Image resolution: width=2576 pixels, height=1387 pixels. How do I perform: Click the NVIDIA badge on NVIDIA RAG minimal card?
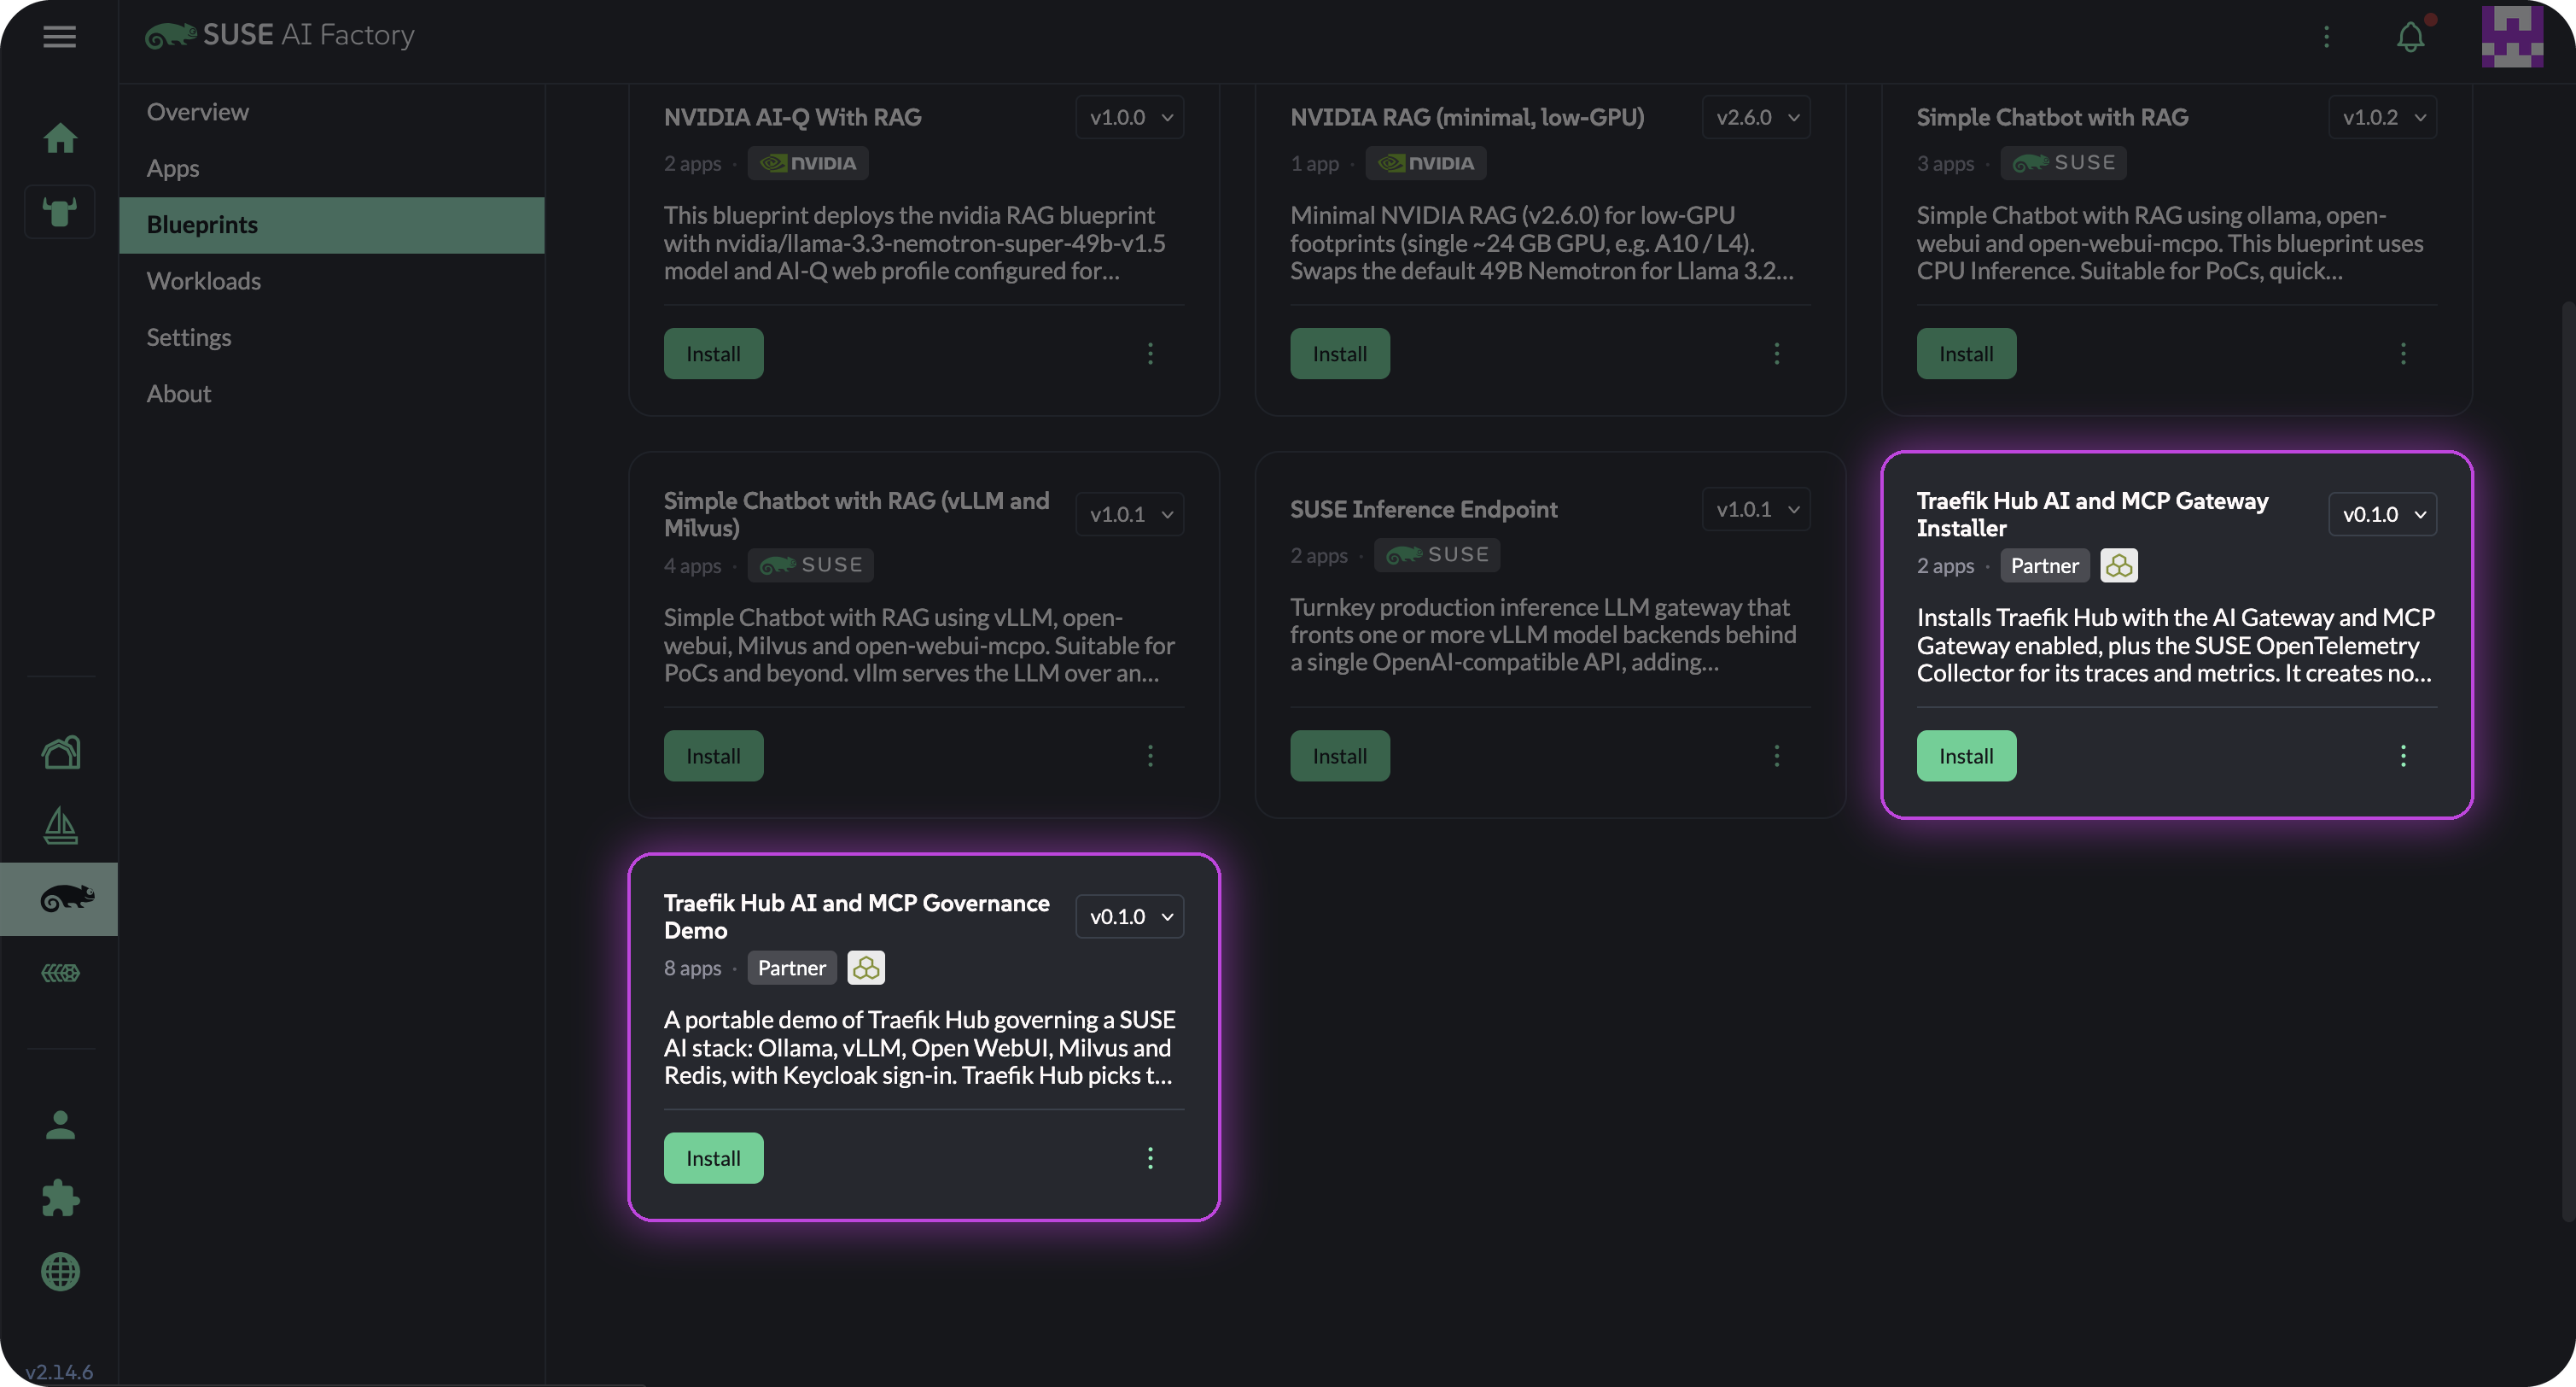click(1425, 163)
